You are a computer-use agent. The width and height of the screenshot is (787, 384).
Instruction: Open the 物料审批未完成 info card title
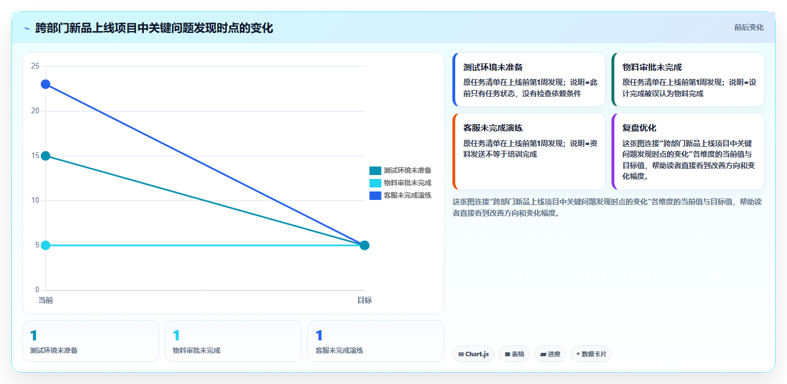coord(652,67)
